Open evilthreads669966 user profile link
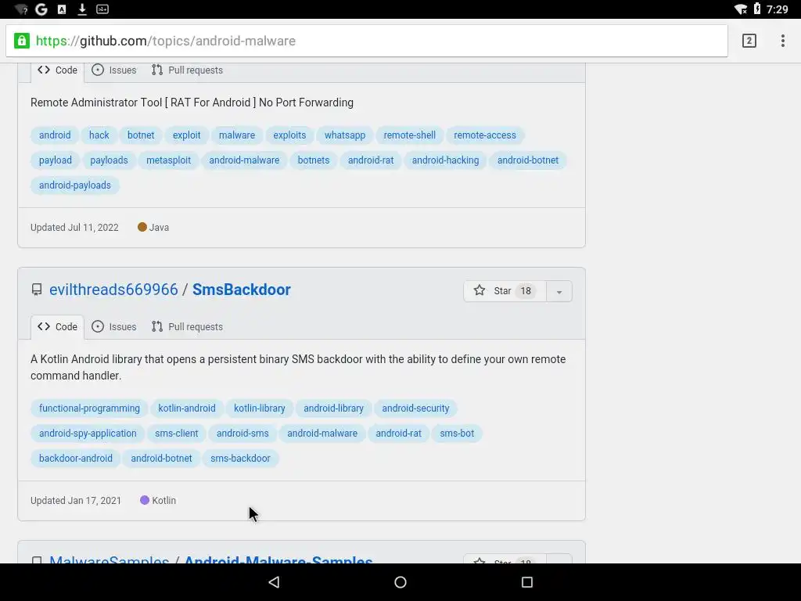The width and height of the screenshot is (801, 601). (x=113, y=290)
